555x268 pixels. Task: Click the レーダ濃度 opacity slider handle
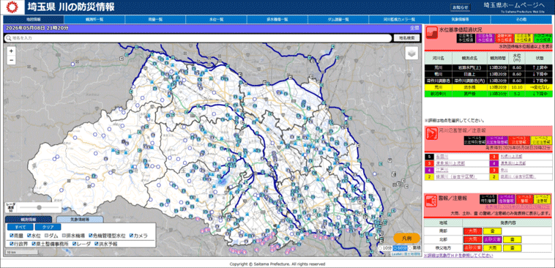point(40,207)
